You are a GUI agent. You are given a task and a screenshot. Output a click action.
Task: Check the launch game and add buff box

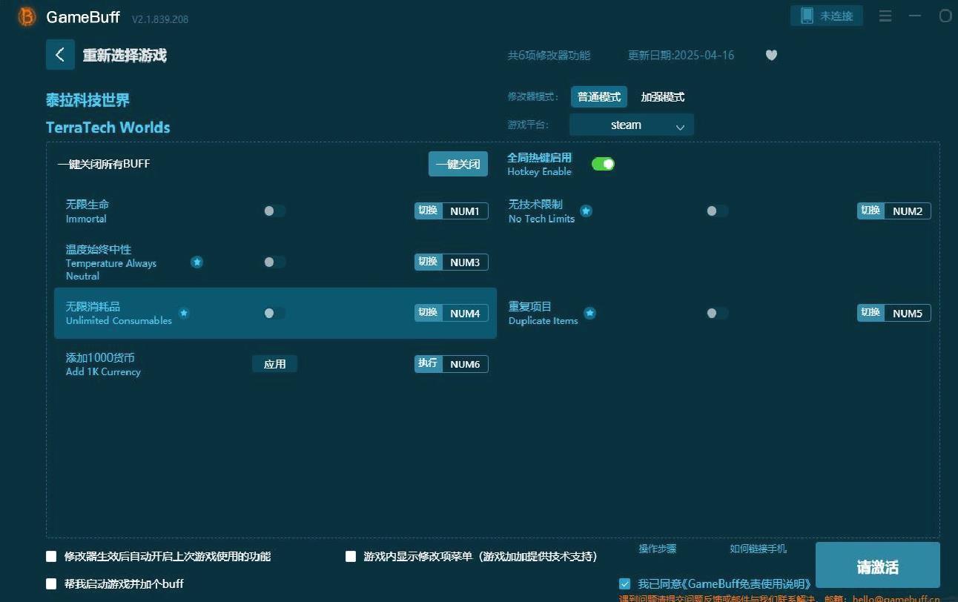51,583
